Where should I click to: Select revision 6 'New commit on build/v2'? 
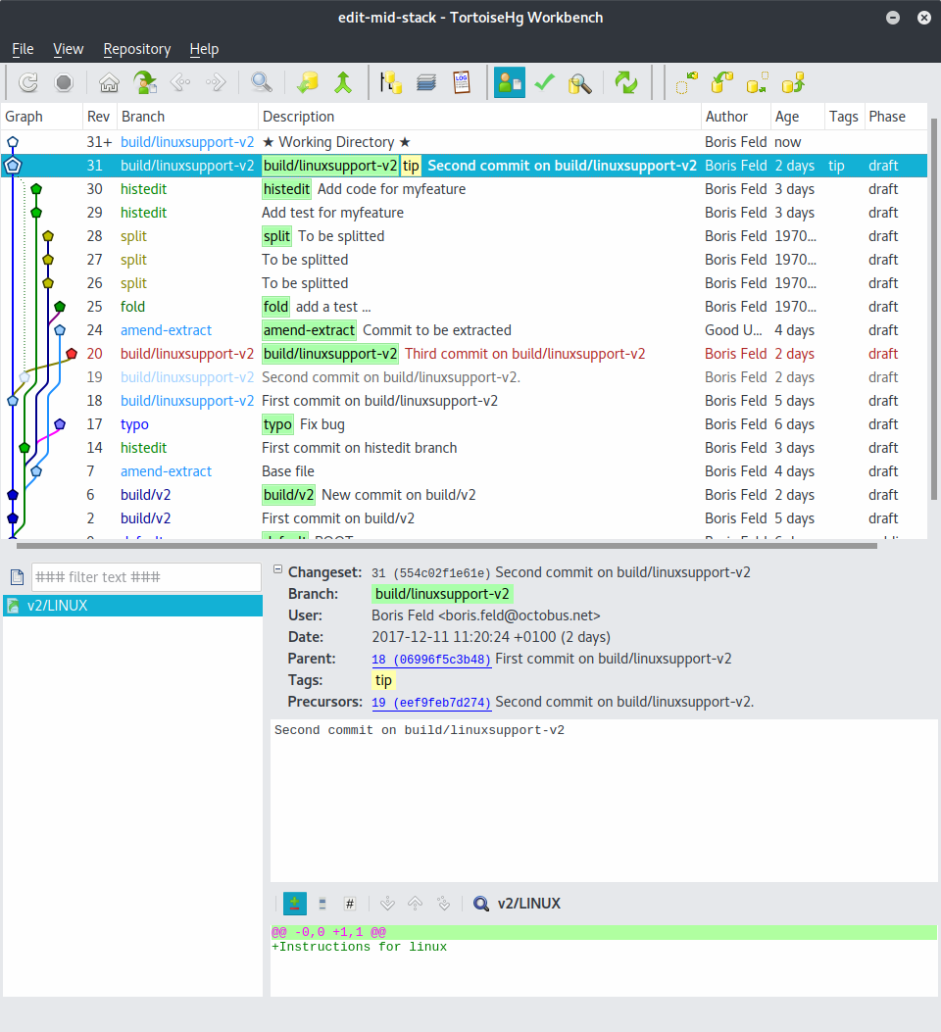click(x=465, y=495)
